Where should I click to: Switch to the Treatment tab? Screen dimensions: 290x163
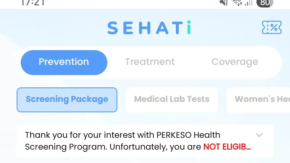(150, 62)
